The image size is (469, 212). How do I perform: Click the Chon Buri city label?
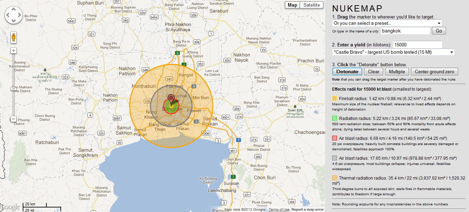pos(264,177)
